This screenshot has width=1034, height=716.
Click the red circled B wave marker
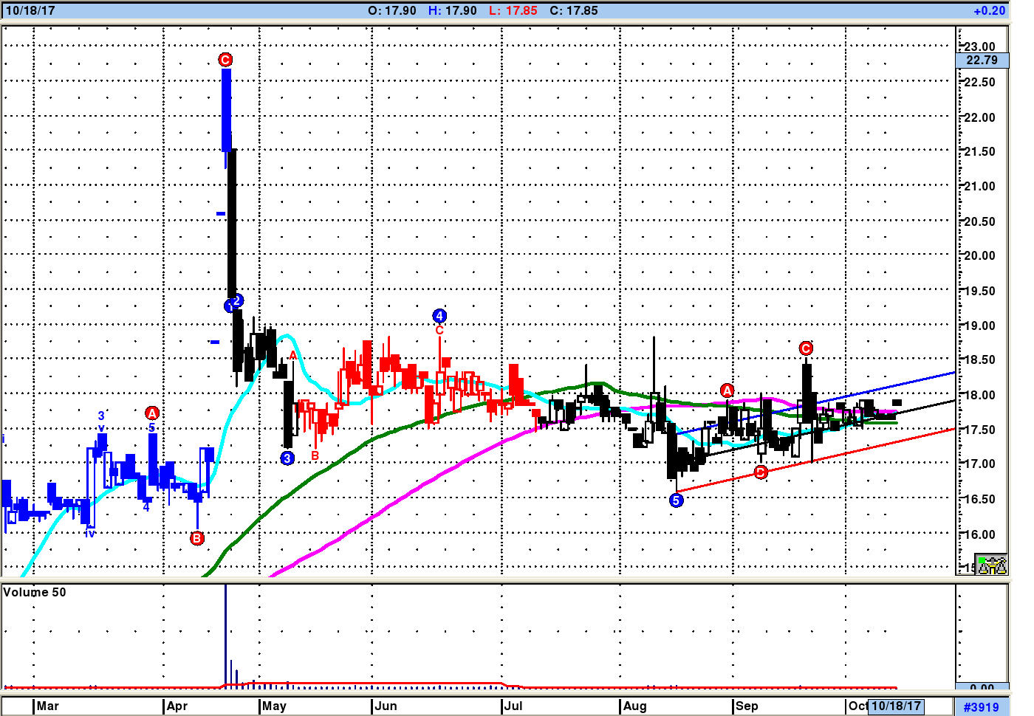click(197, 538)
